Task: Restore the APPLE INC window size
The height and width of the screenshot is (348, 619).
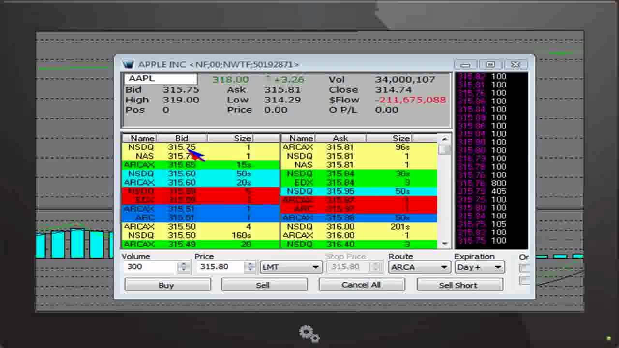Action: click(x=490, y=64)
